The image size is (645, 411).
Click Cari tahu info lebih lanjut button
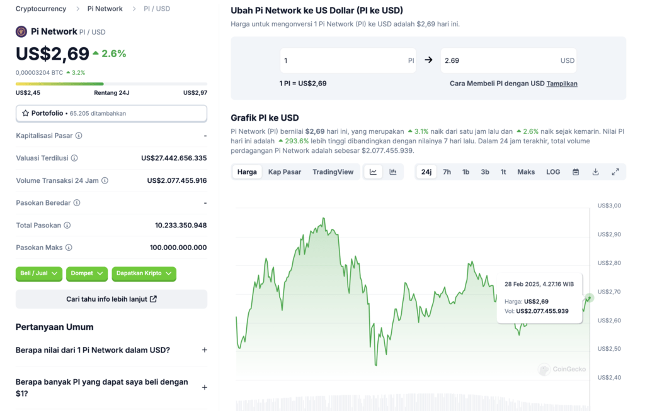click(111, 299)
